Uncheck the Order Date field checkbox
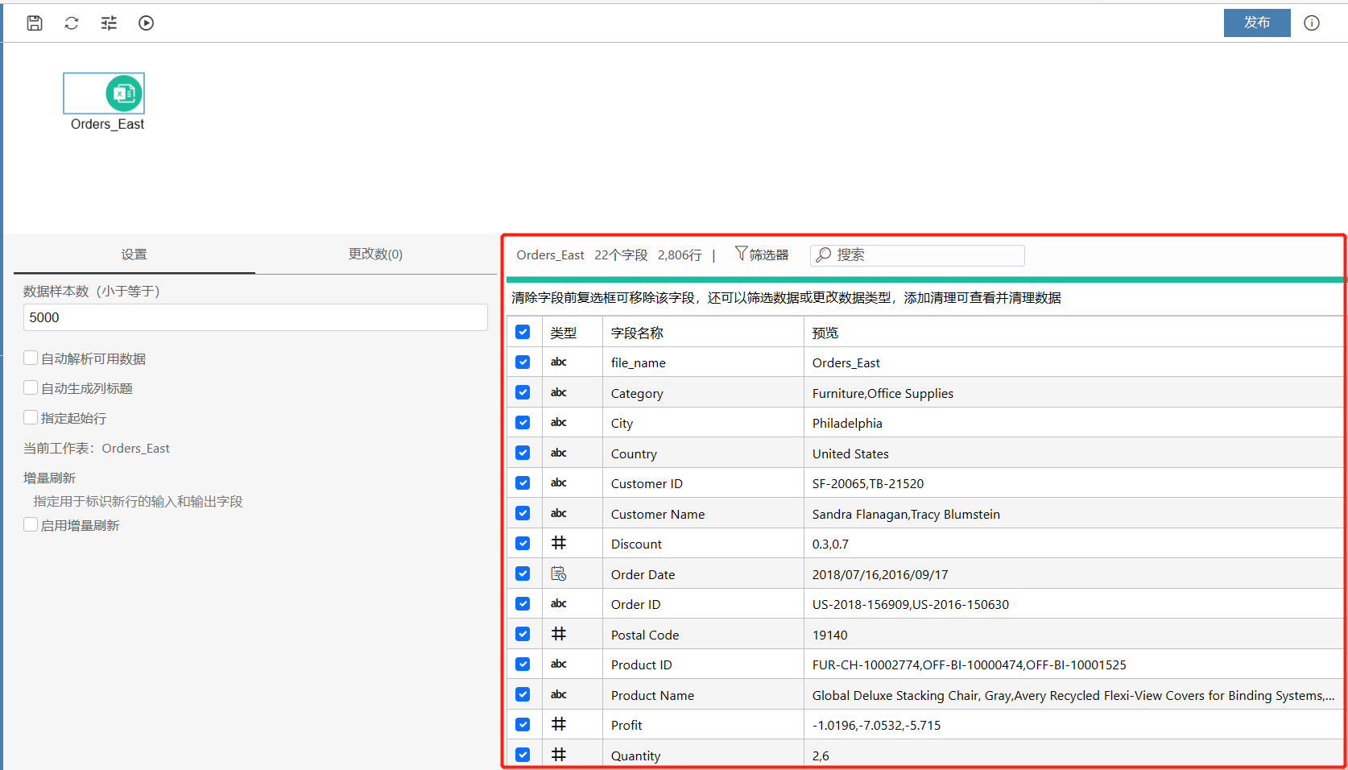The width and height of the screenshot is (1348, 770). point(523,573)
